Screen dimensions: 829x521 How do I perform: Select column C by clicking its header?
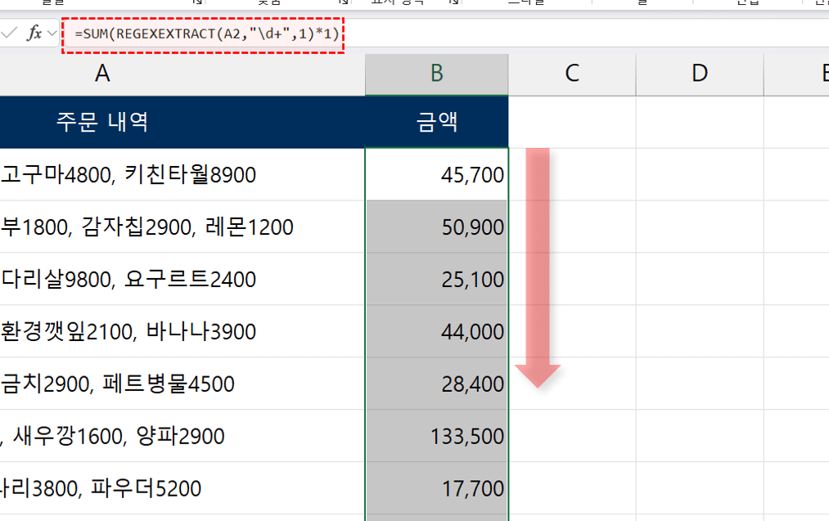(571, 74)
